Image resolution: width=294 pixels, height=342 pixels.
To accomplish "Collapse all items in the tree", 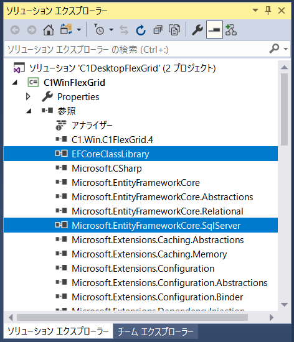I will tap(158, 30).
